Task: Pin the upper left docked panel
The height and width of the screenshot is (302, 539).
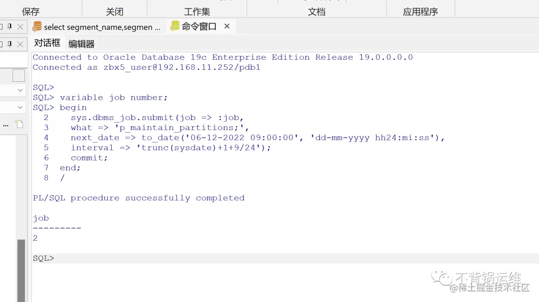Action: [x=10, y=26]
